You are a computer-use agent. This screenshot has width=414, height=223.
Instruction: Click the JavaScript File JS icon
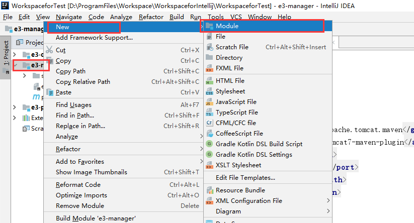209,102
